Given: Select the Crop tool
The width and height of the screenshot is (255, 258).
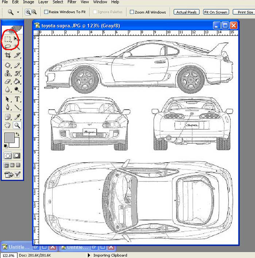Looking at the screenshot, I should pos(8,55).
